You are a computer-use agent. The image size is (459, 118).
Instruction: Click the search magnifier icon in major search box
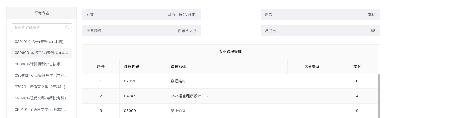(67, 27)
